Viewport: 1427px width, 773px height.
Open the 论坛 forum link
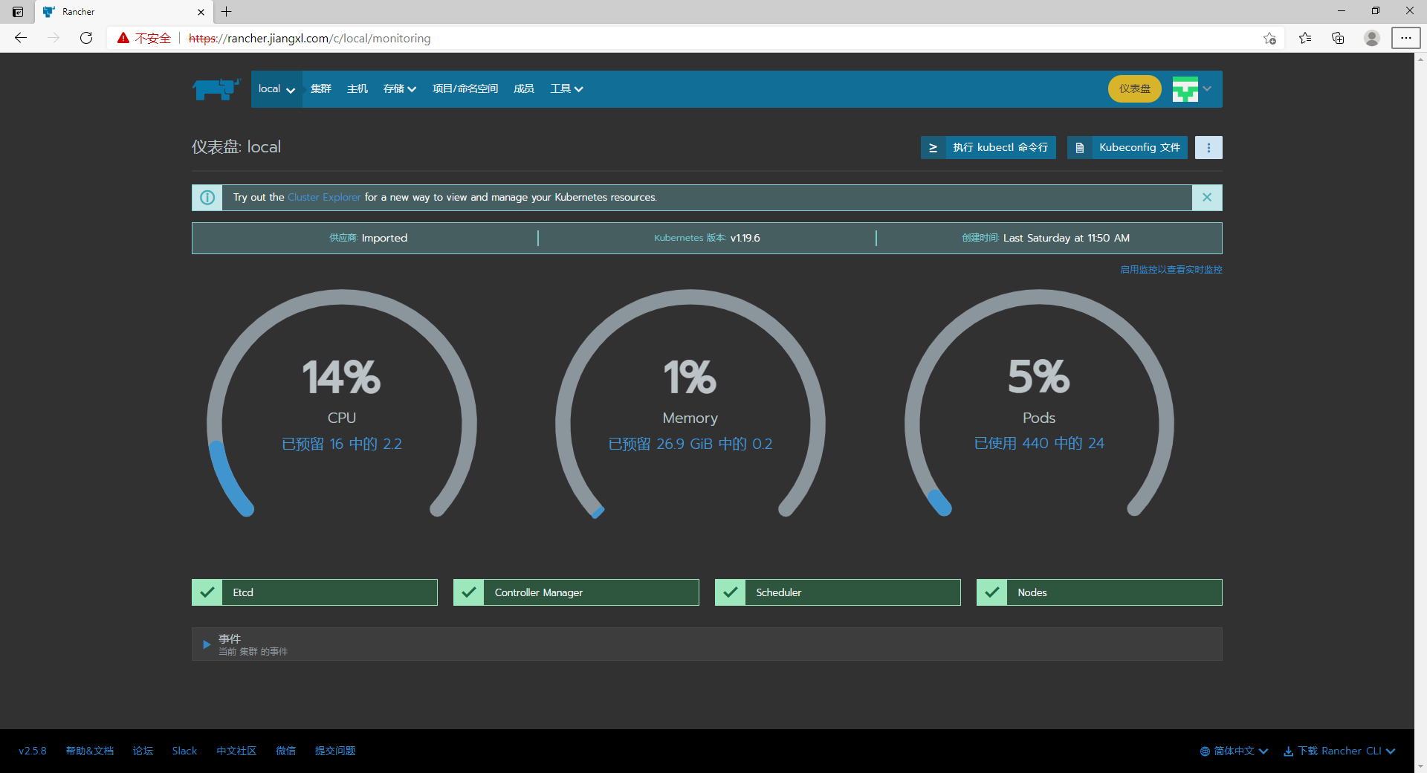coord(143,751)
